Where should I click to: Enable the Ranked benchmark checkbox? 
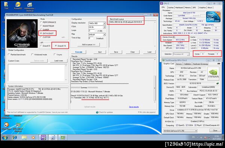9,54
